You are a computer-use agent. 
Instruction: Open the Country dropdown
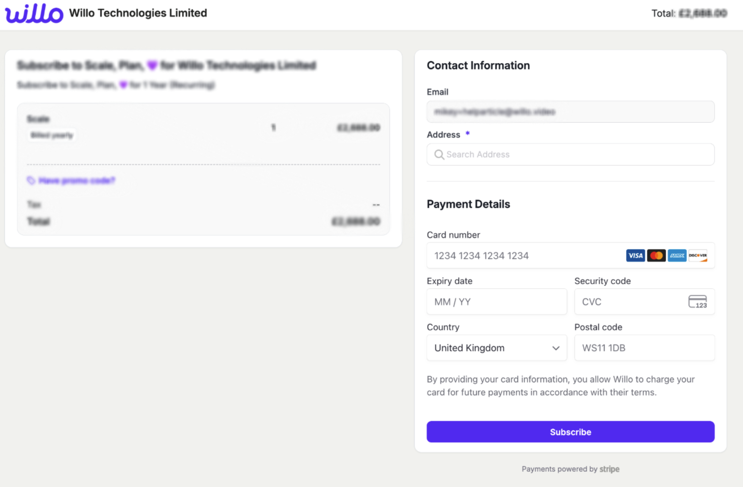point(496,348)
